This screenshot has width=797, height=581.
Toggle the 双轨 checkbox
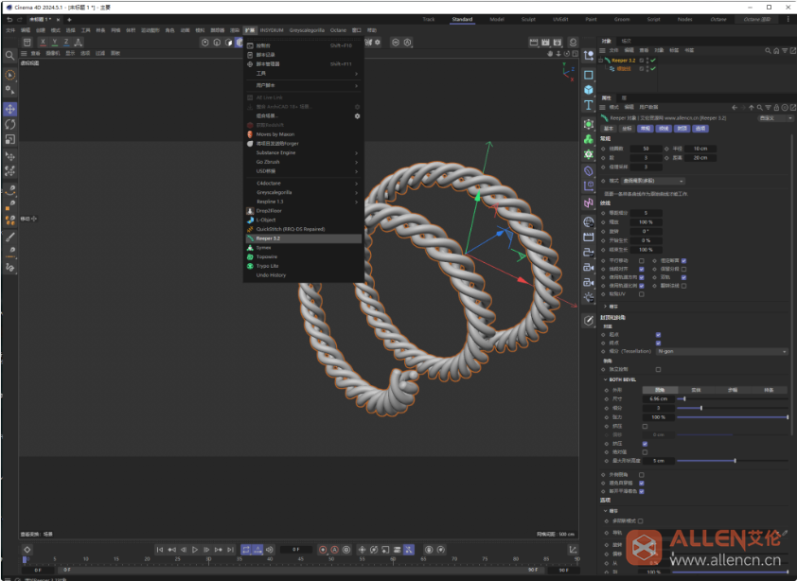point(683,277)
